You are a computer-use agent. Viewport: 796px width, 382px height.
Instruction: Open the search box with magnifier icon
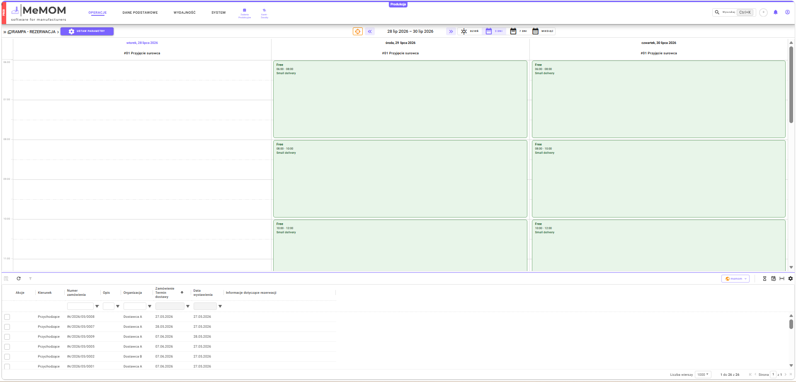[x=733, y=12]
